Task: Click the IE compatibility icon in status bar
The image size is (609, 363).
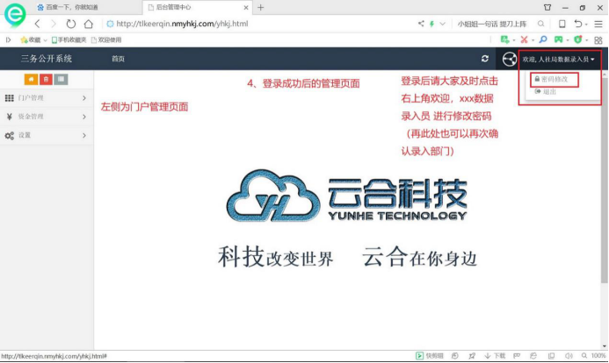Action: click(x=533, y=356)
